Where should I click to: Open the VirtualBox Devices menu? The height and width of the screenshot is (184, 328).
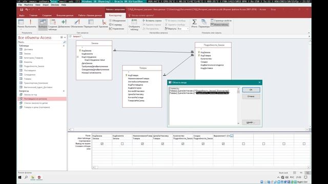click(x=55, y=5)
